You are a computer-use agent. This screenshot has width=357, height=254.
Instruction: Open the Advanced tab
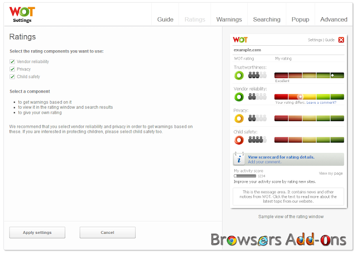point(334,20)
